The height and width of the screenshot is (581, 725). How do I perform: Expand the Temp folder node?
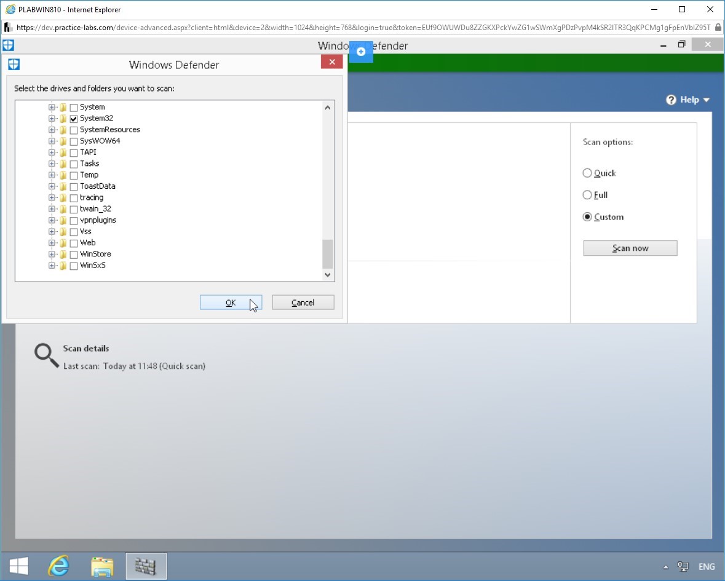pos(52,175)
